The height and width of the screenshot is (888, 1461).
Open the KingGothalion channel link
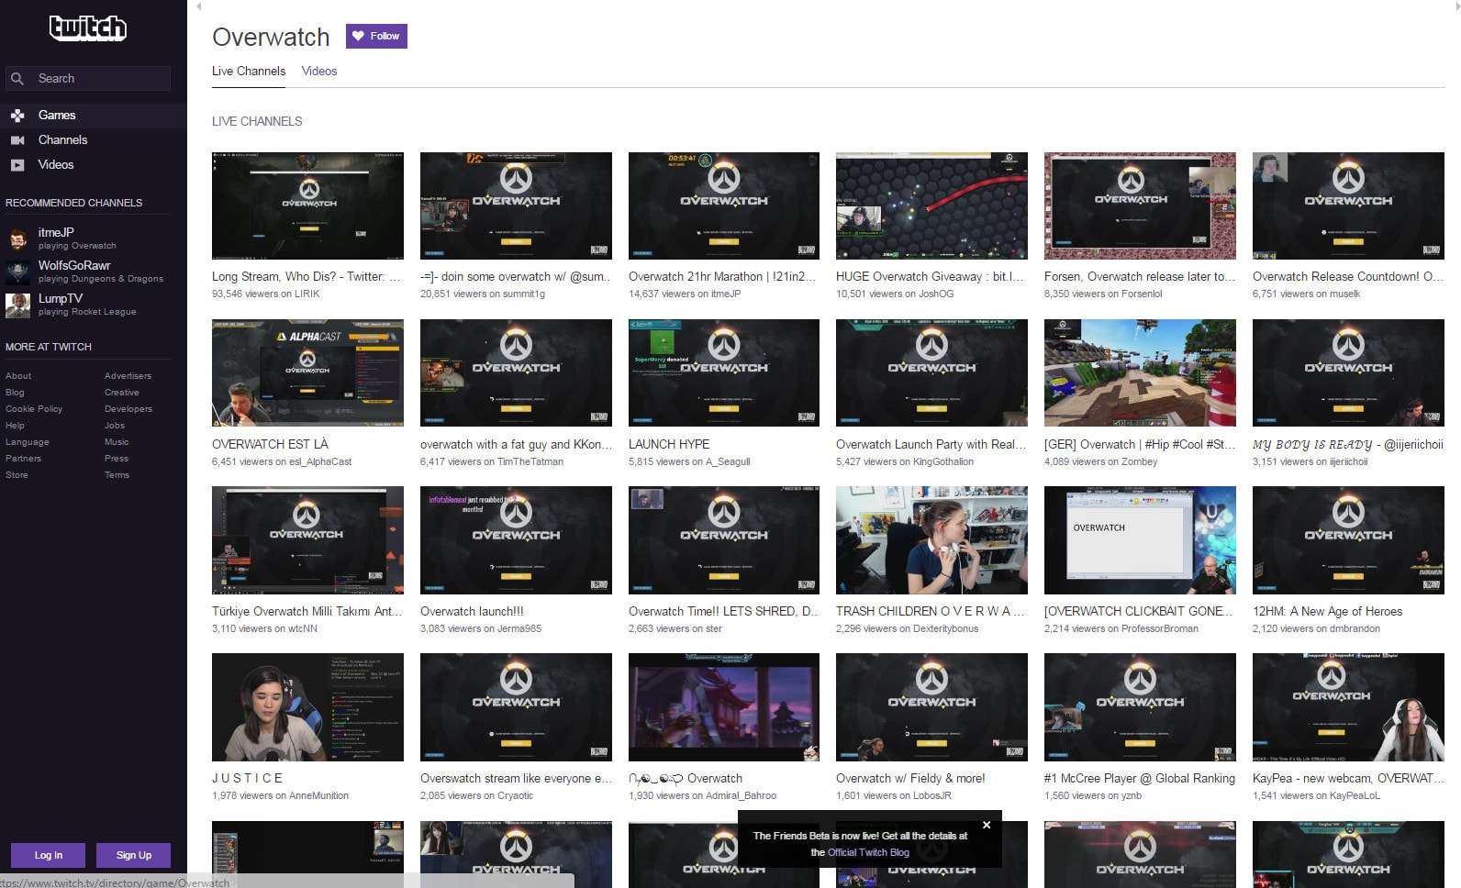pos(943,461)
